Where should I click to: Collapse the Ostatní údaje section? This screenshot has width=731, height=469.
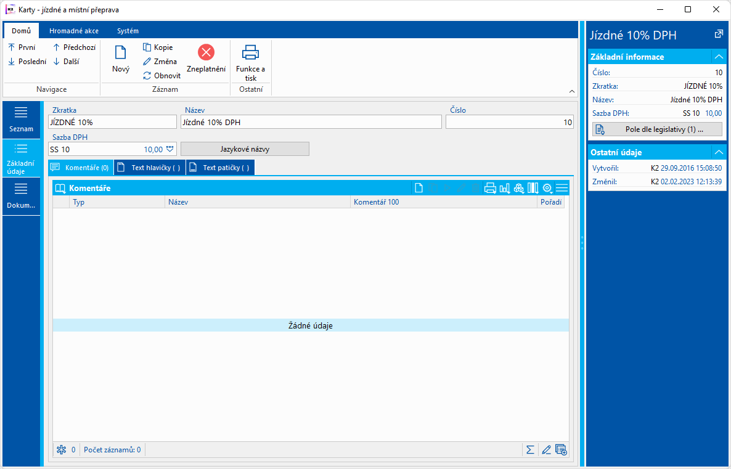click(x=719, y=152)
